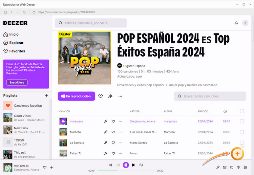Click the orange add-to-convert plus button
The height and width of the screenshot is (175, 254).
coord(237,154)
